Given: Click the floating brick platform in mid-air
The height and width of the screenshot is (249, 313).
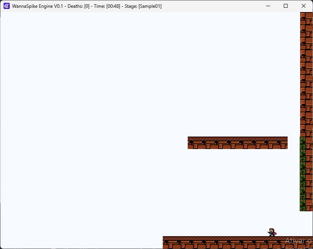Looking at the screenshot, I should point(238,143).
